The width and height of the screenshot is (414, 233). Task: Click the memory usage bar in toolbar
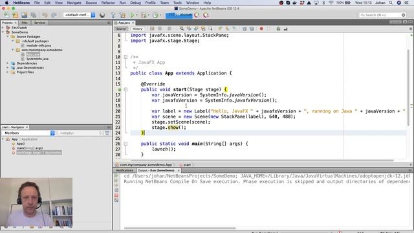(179, 15)
